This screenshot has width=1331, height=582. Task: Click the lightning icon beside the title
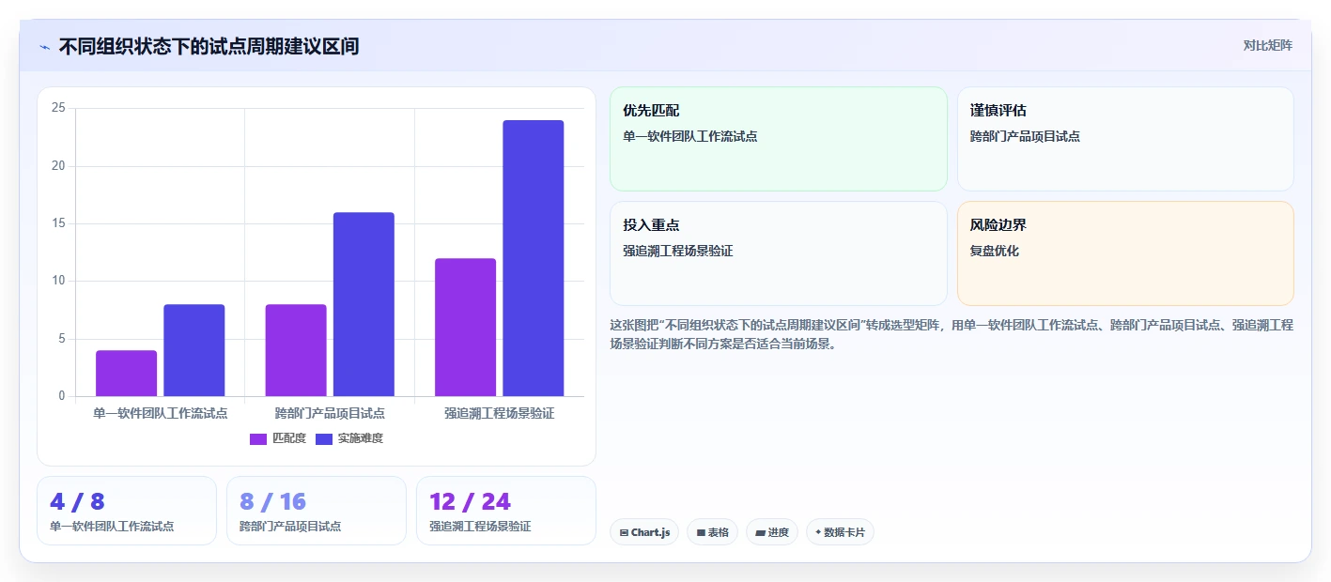[44, 47]
